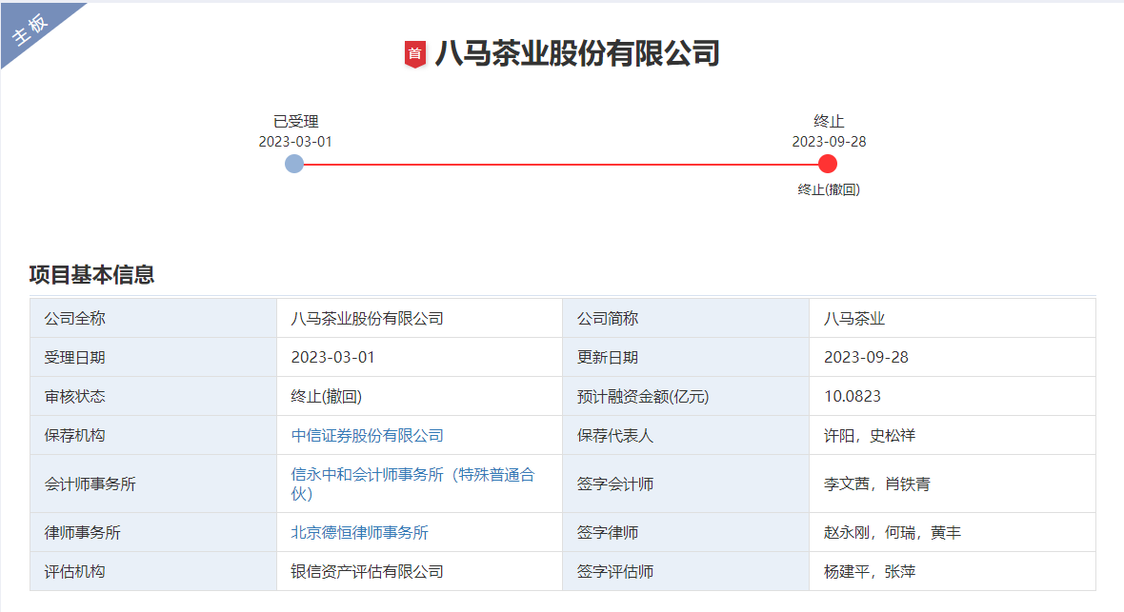Open the 中信证券股份有限公司 sponsor link

pyautogui.click(x=366, y=435)
